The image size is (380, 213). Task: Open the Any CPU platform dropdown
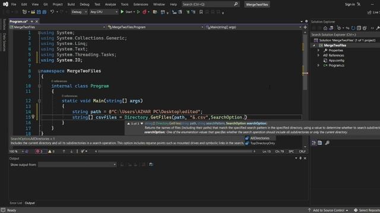point(103,12)
